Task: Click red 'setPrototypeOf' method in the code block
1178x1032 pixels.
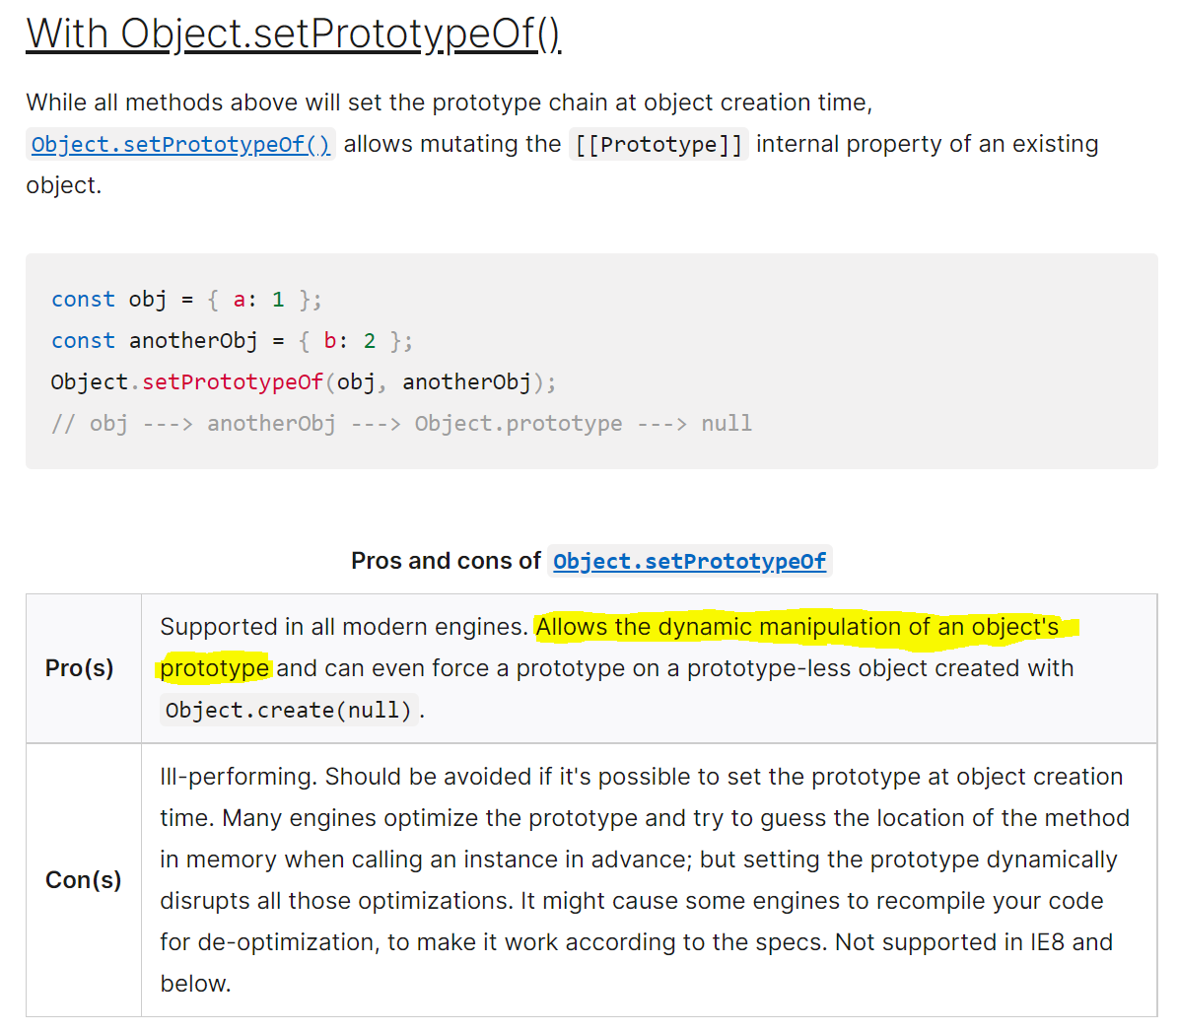Action: [x=232, y=382]
